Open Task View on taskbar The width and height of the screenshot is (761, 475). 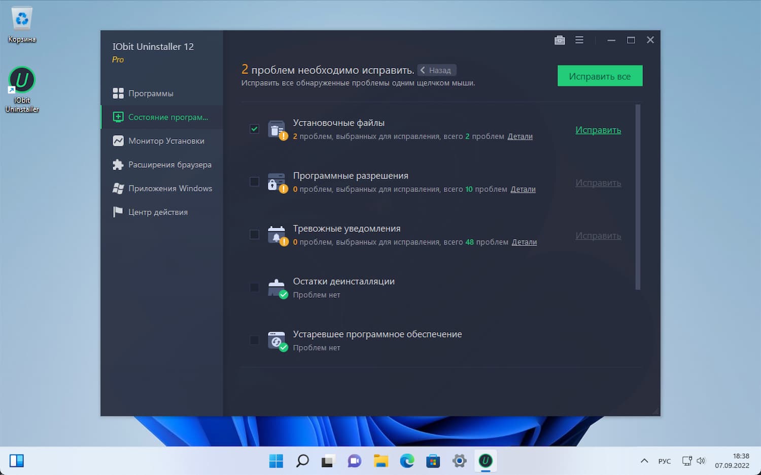point(328,461)
